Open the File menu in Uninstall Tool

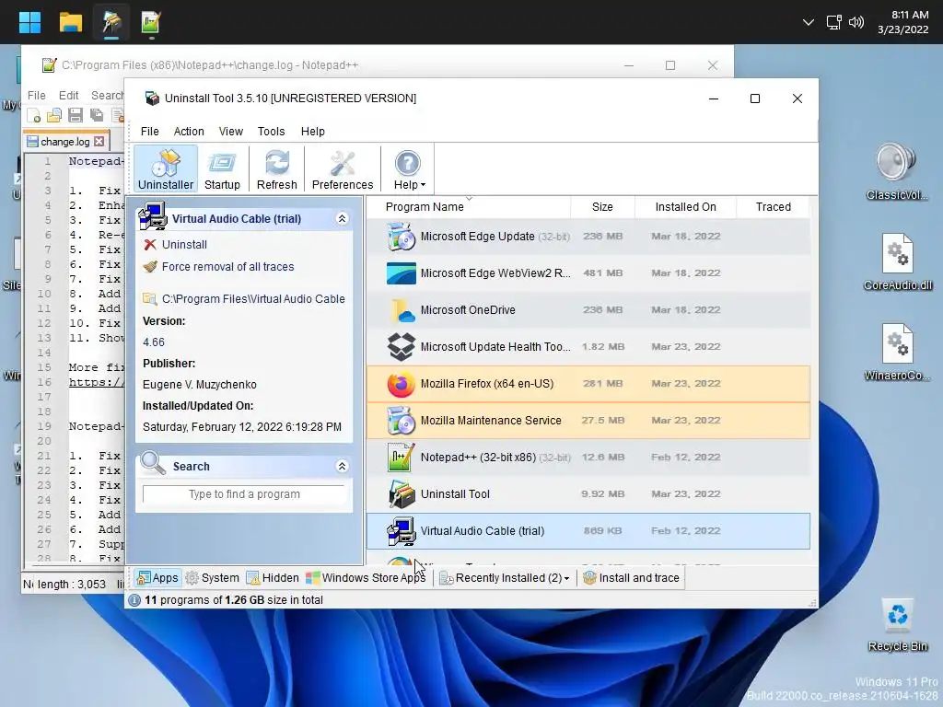[x=150, y=131]
